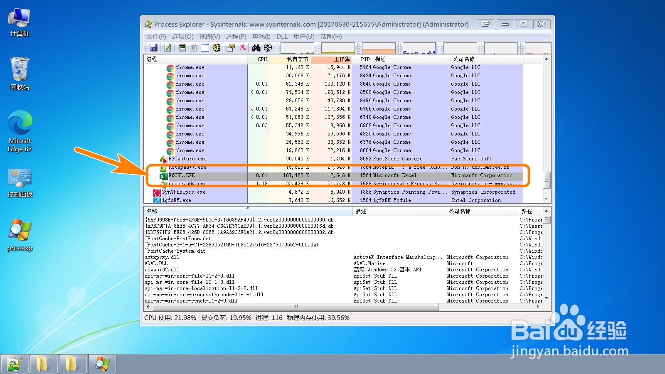Open the DLL menu
The width and height of the screenshot is (665, 374).
[x=282, y=37]
